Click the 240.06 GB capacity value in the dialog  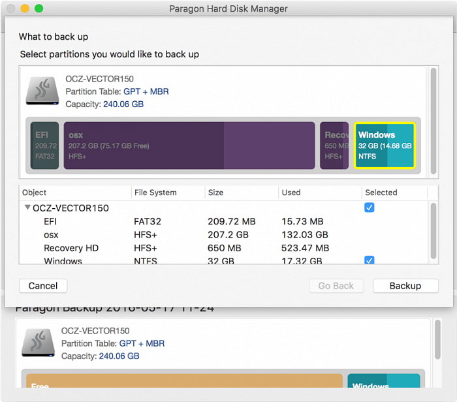(123, 104)
